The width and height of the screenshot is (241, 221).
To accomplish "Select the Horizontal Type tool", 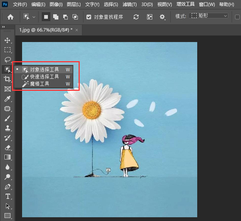I will [7, 196].
